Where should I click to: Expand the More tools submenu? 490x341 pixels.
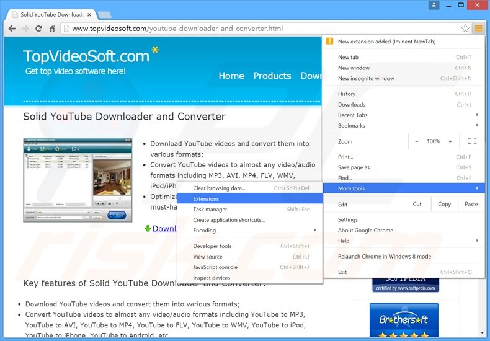pyautogui.click(x=404, y=188)
